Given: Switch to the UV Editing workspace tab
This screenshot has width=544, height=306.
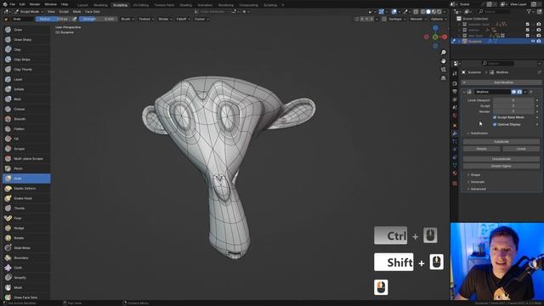Looking at the screenshot, I should [140, 5].
